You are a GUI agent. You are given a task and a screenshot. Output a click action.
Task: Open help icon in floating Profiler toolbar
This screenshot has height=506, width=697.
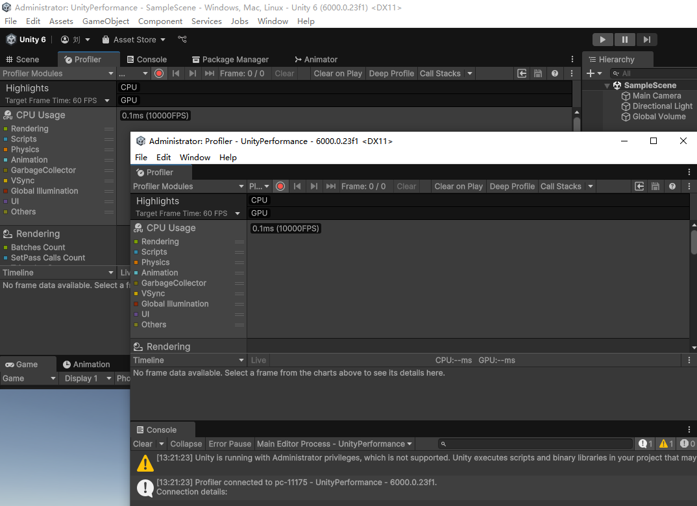click(x=672, y=186)
